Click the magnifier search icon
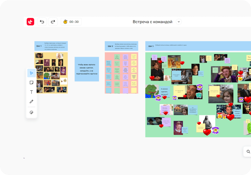Image resolution: width=251 pixels, height=175 pixels. tap(248, 152)
